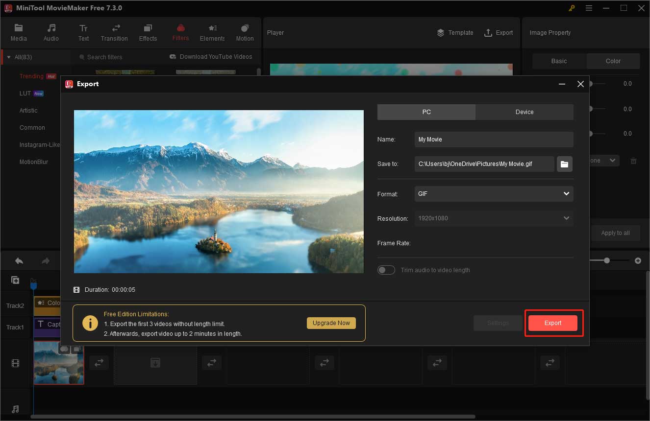This screenshot has width=650, height=421.
Task: Select the Instagram-Like filter category
Action: 39,145
